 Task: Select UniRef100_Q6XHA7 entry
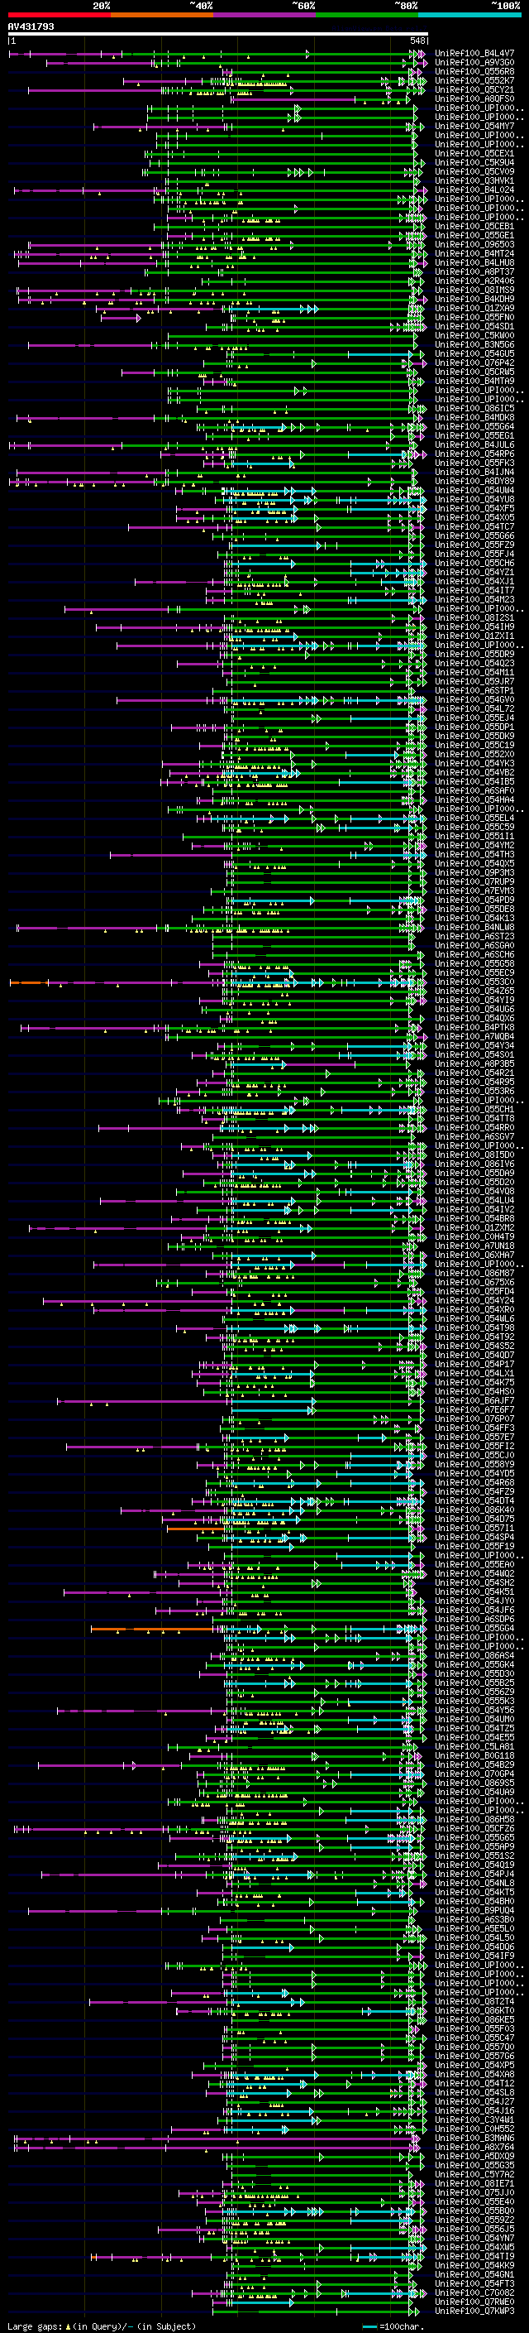click(x=474, y=1255)
